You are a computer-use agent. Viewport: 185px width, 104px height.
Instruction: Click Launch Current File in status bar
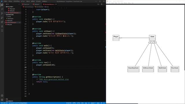point(18,103)
